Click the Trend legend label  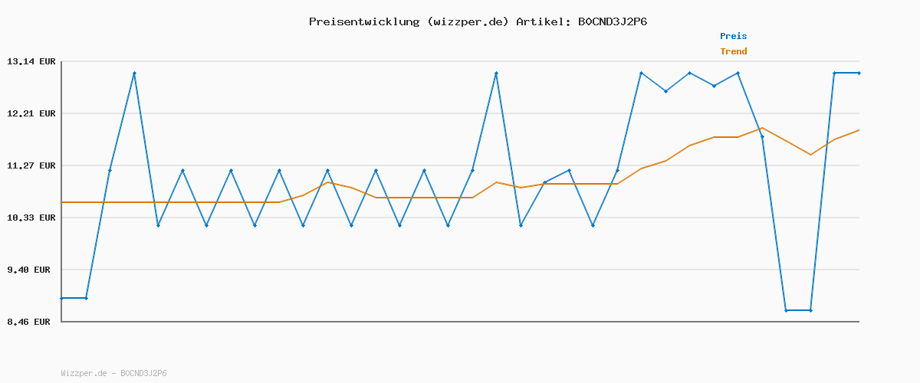click(x=733, y=51)
